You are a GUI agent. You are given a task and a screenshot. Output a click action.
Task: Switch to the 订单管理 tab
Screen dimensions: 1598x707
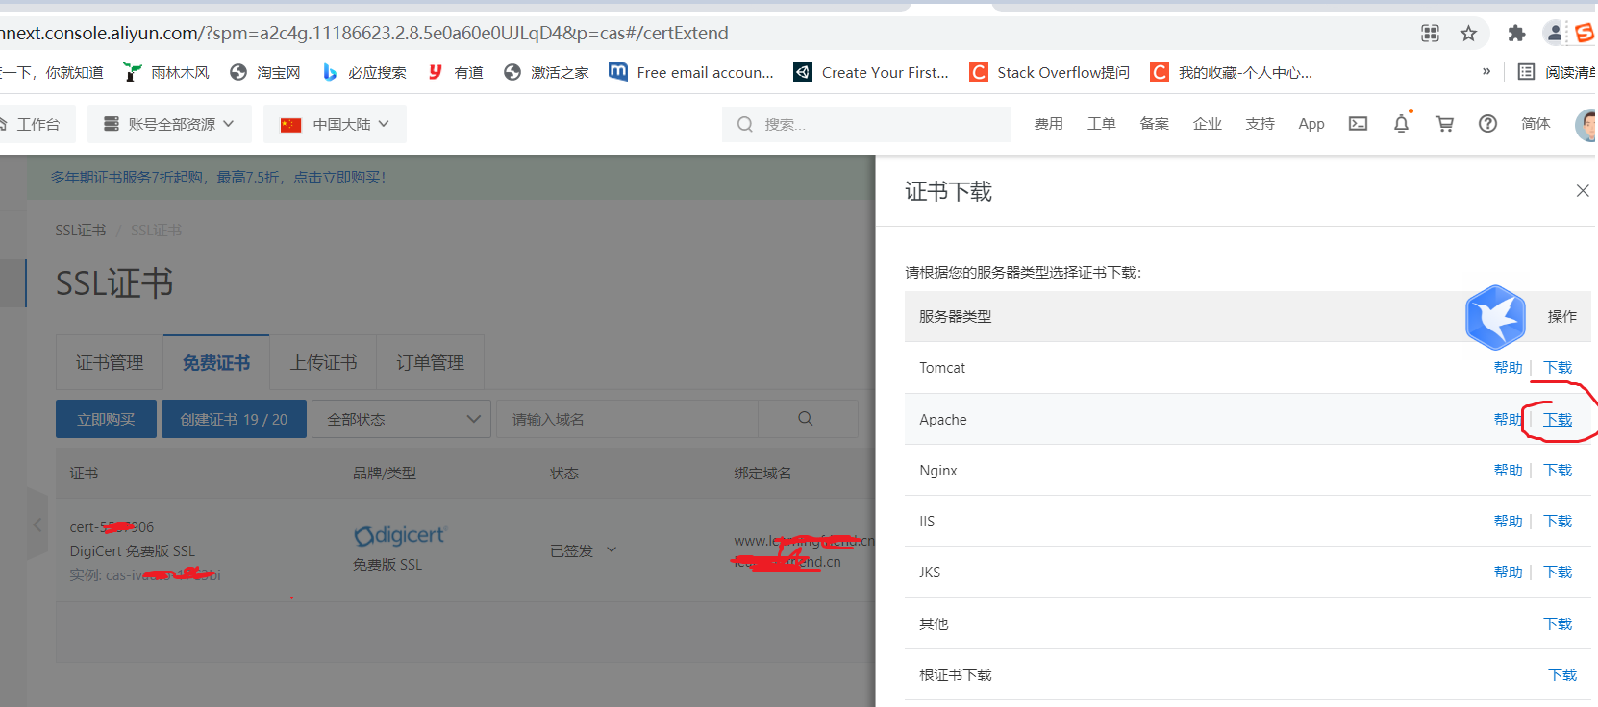pyautogui.click(x=430, y=362)
